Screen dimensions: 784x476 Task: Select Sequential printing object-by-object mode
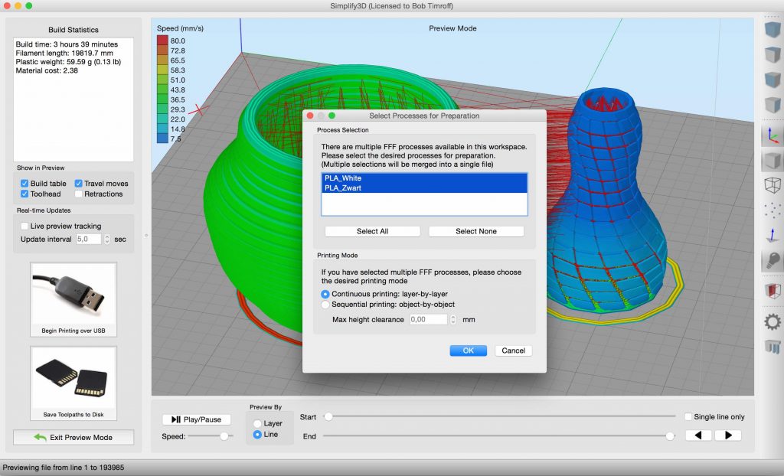pyautogui.click(x=325, y=304)
